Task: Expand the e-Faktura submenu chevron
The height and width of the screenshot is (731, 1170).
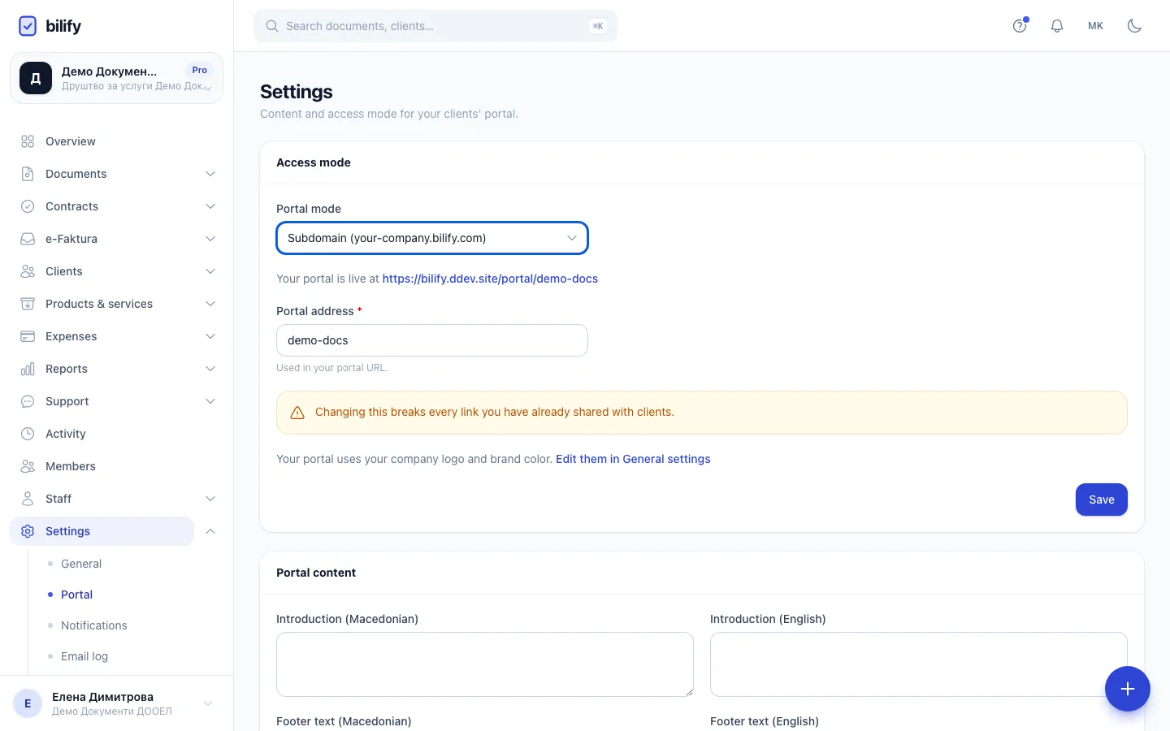Action: [x=210, y=239]
